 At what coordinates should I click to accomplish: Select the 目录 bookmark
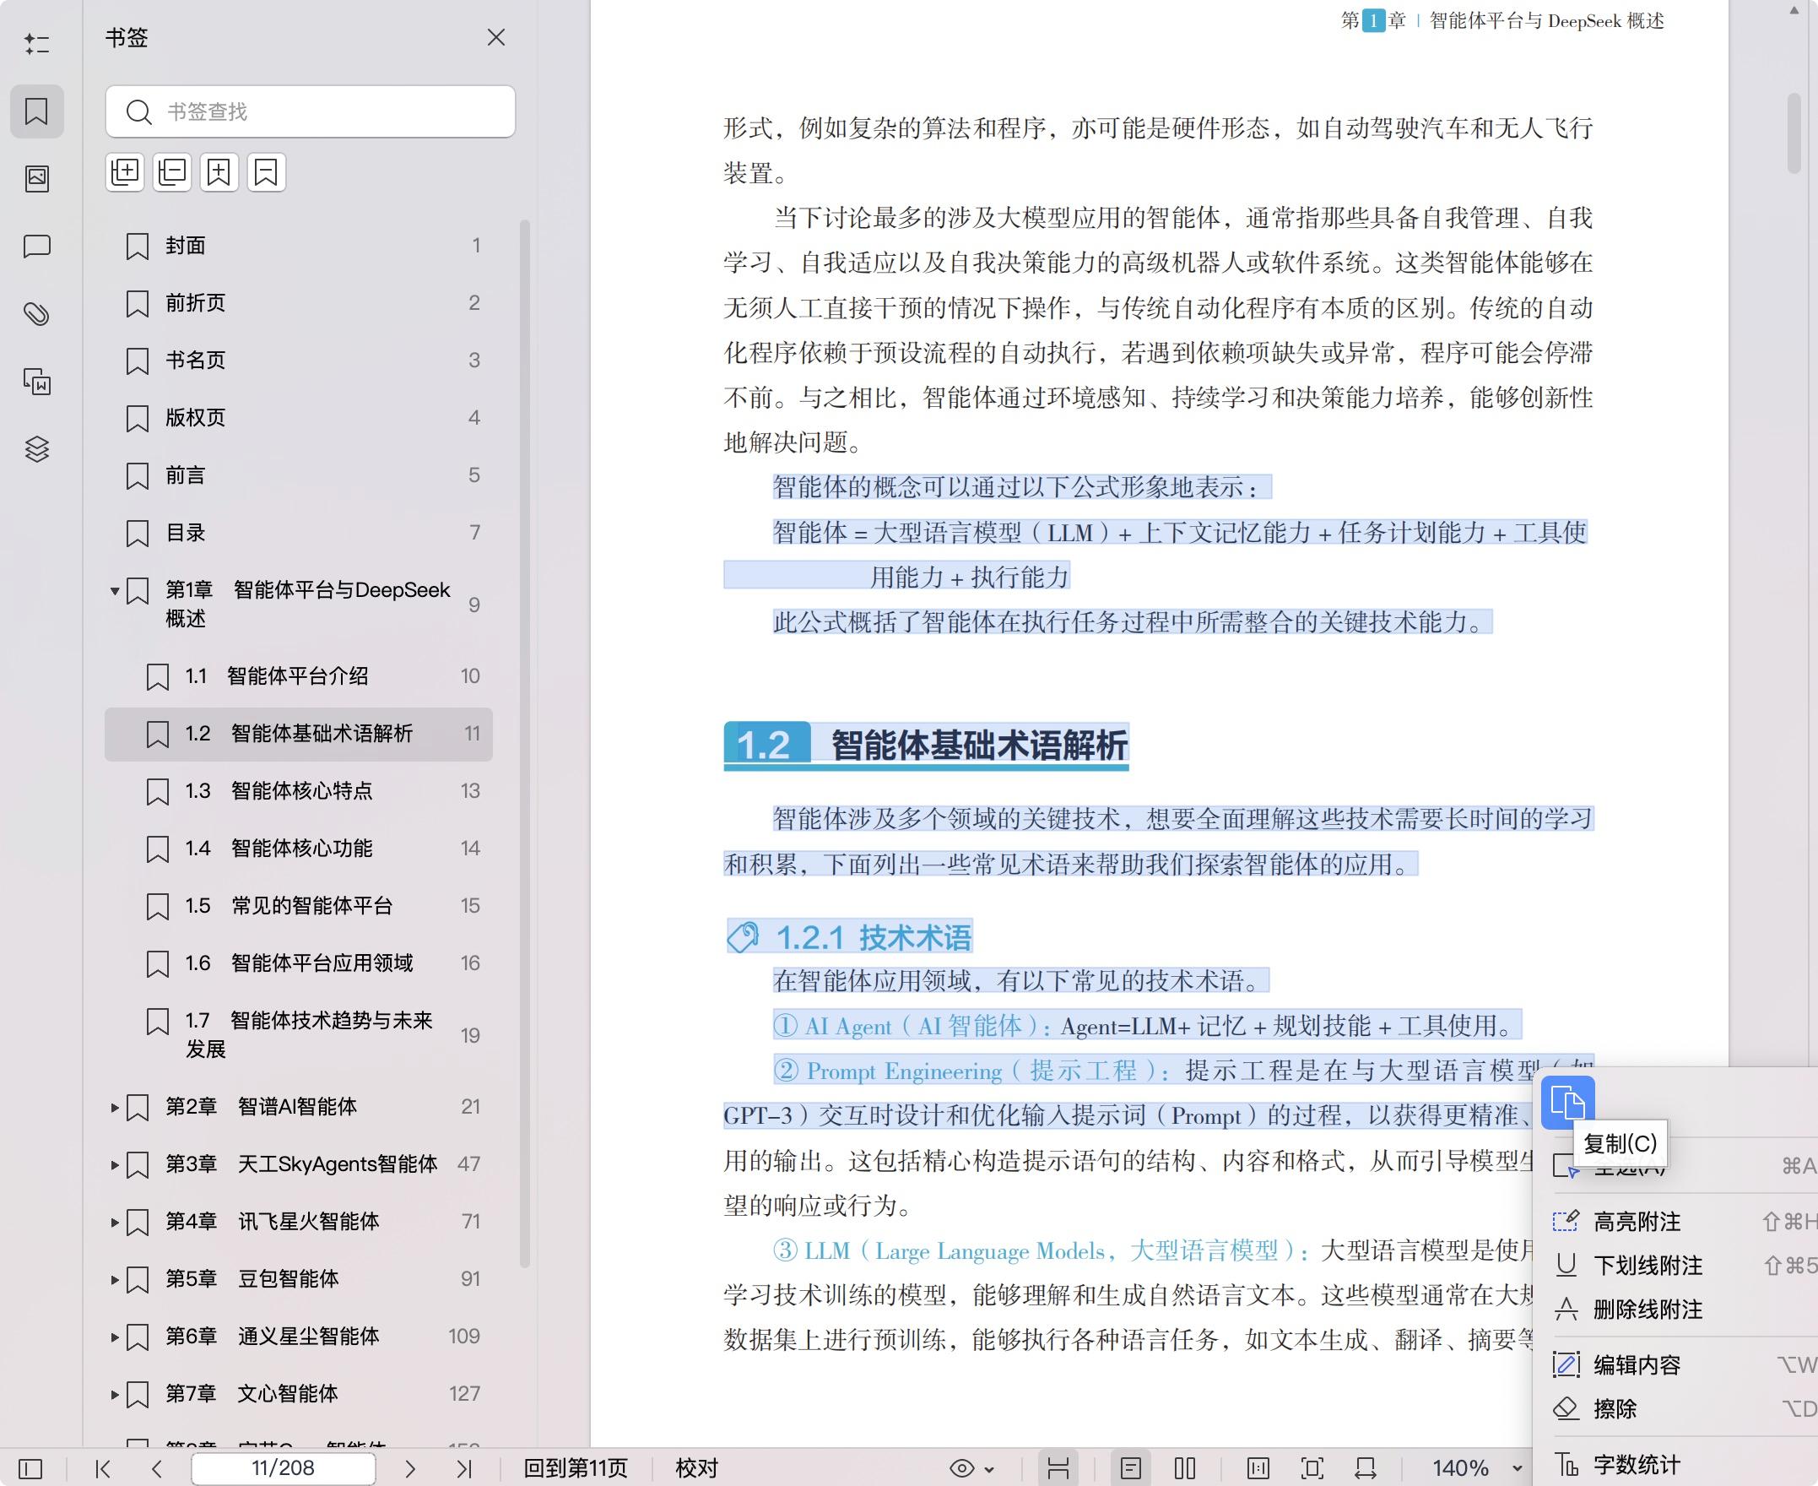point(299,533)
